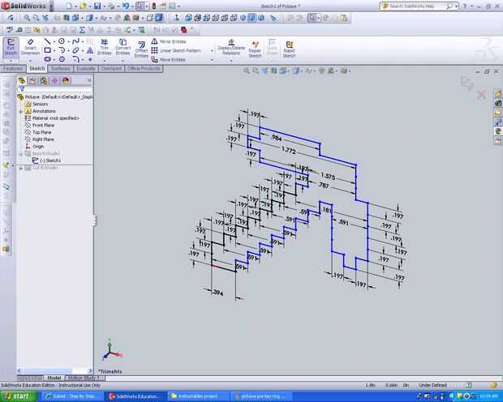Select Sketch1 in feature tree
The width and height of the screenshot is (503, 402).
50,160
